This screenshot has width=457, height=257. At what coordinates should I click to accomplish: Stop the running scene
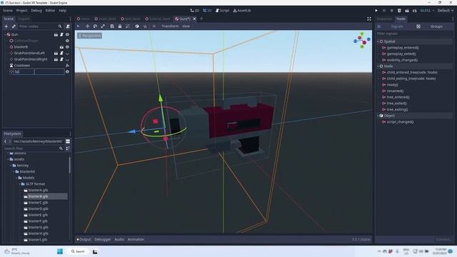coord(392,11)
